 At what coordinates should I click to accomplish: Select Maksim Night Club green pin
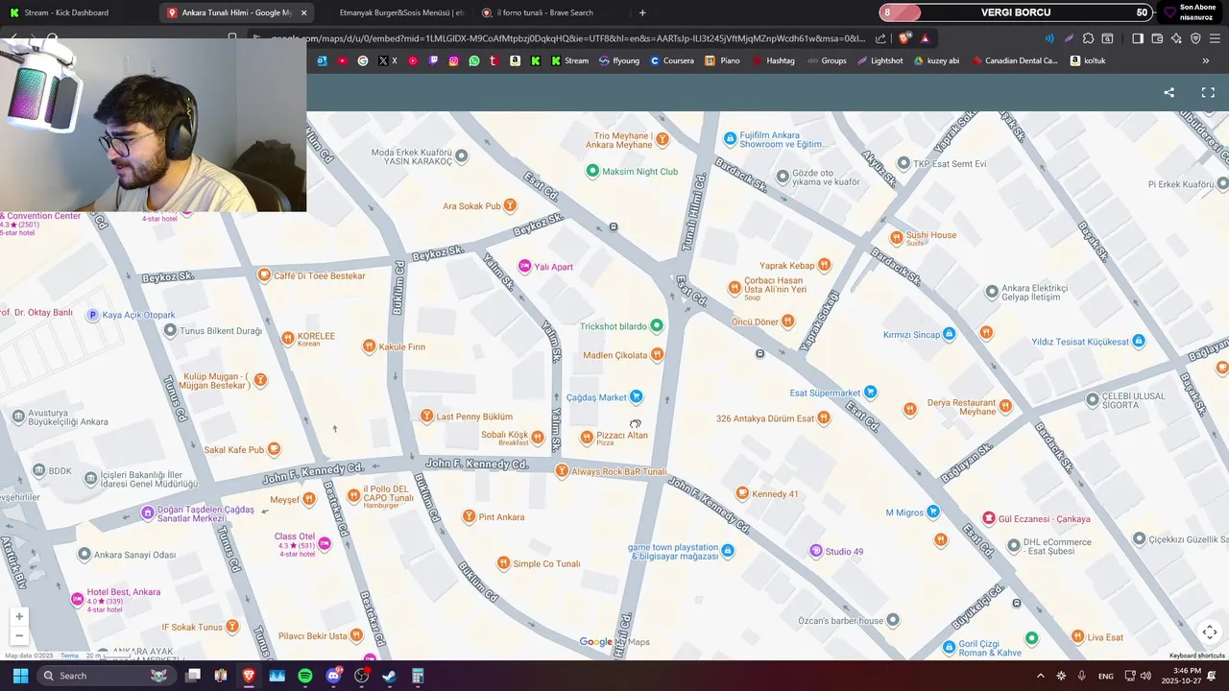click(x=592, y=172)
